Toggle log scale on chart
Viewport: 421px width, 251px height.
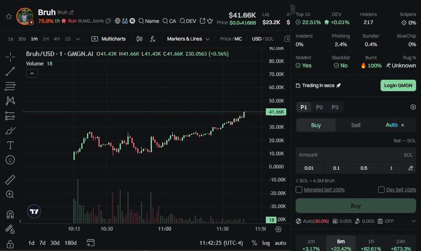(266, 243)
